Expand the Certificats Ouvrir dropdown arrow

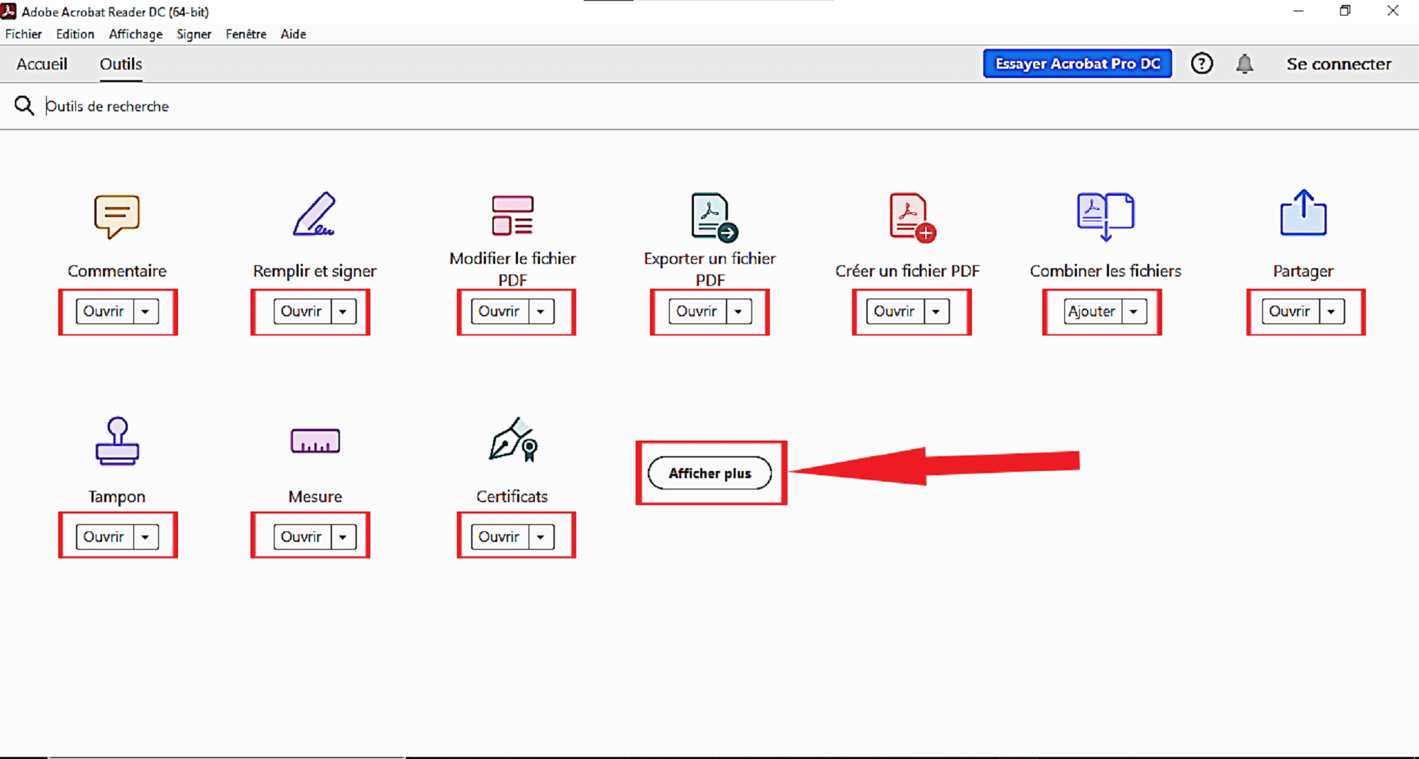tap(541, 537)
